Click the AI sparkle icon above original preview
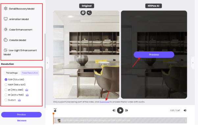This screenshot has height=125, width=198. pyautogui.click(x=89, y=13)
